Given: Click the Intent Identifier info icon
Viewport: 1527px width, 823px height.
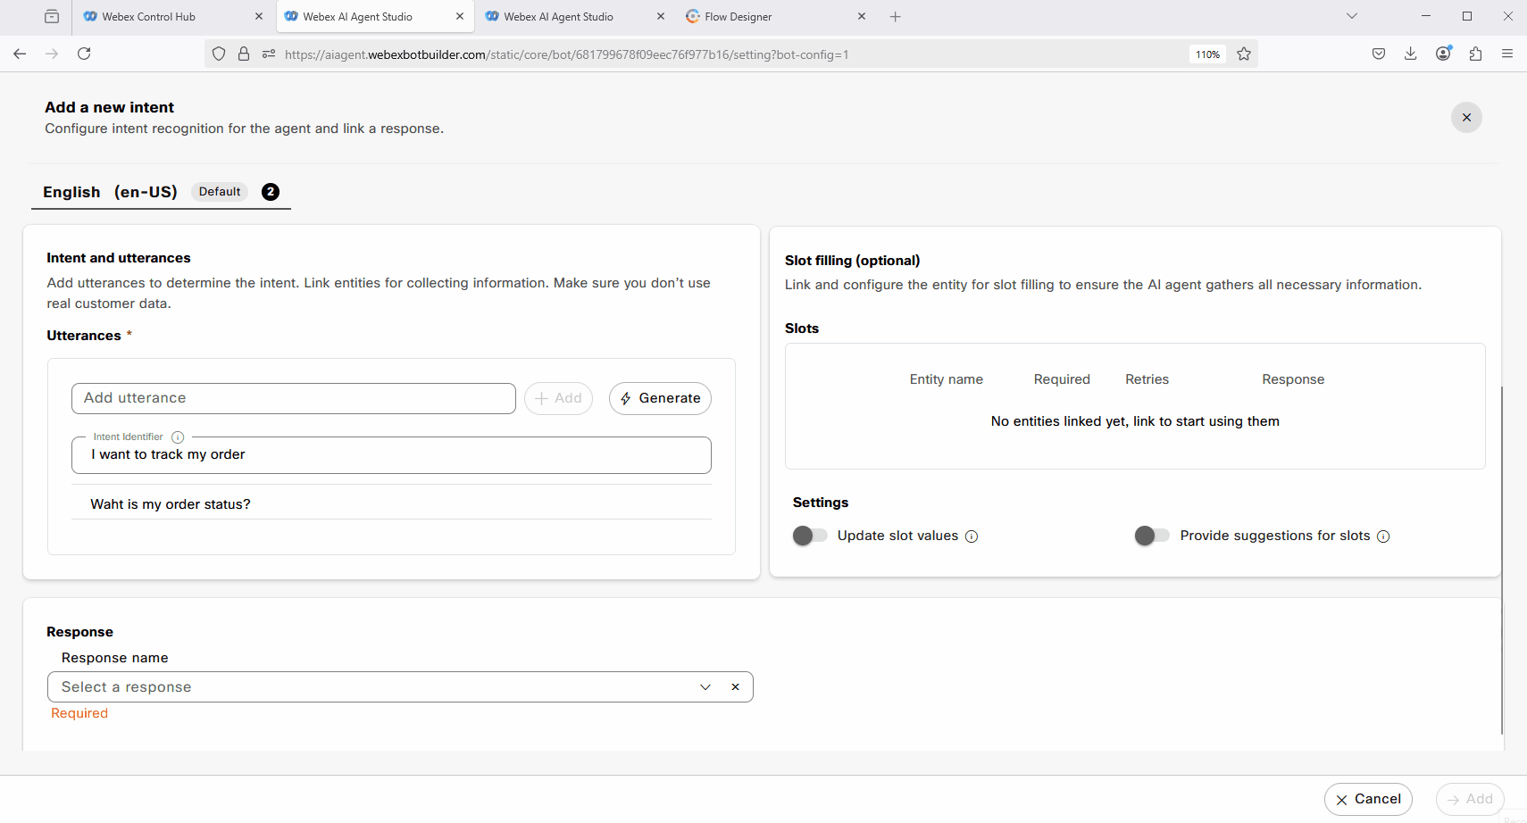Looking at the screenshot, I should point(178,437).
